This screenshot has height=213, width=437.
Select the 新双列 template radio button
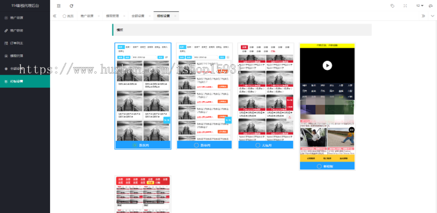click(135, 145)
